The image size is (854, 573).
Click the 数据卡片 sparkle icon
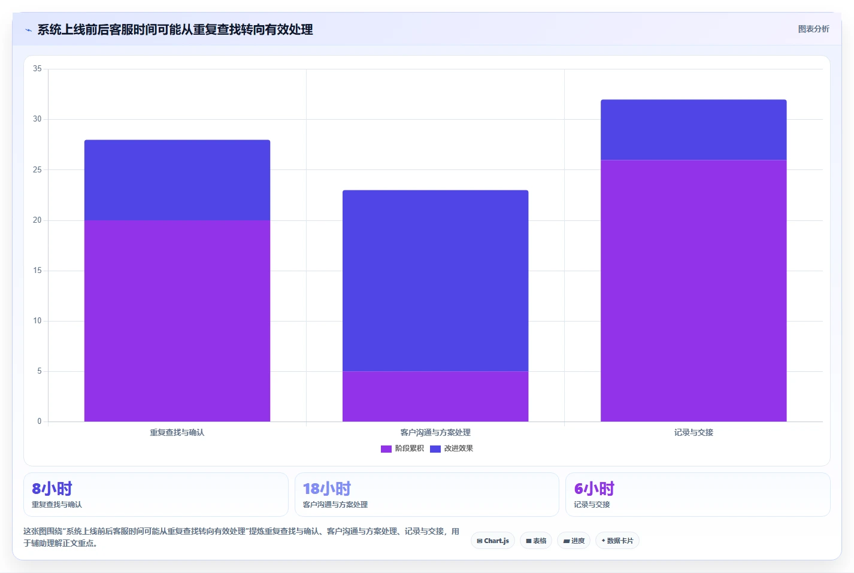(604, 541)
